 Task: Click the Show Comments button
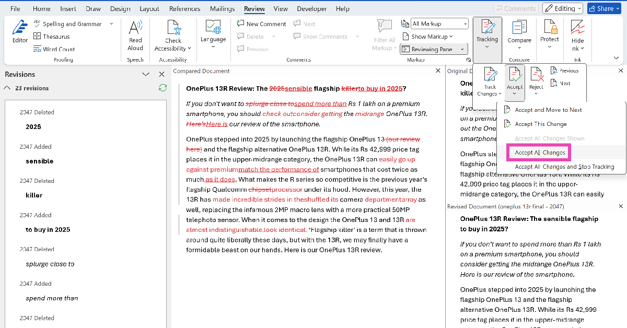tap(320, 37)
